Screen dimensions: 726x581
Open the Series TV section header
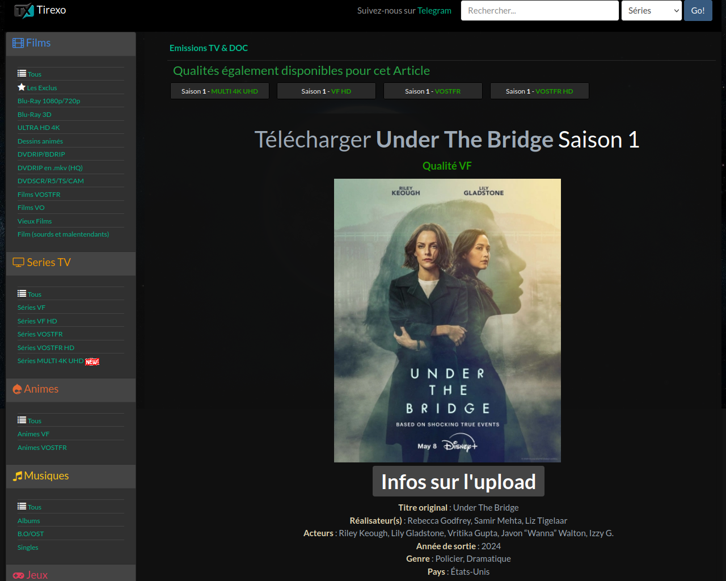[71, 263]
